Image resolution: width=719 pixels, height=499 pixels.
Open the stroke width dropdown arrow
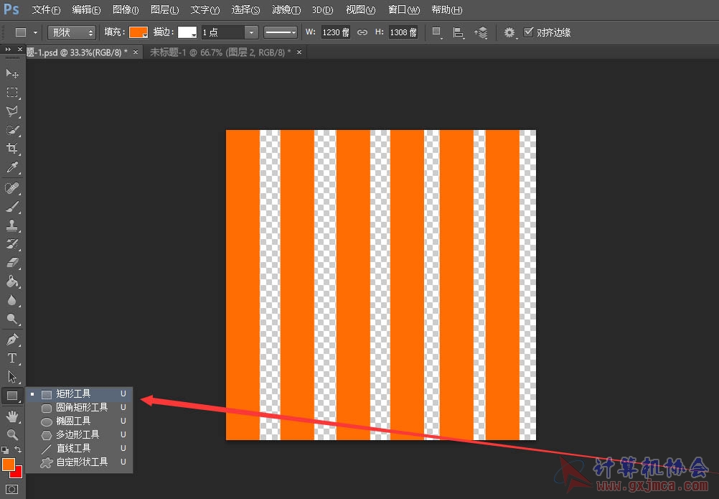tap(251, 32)
